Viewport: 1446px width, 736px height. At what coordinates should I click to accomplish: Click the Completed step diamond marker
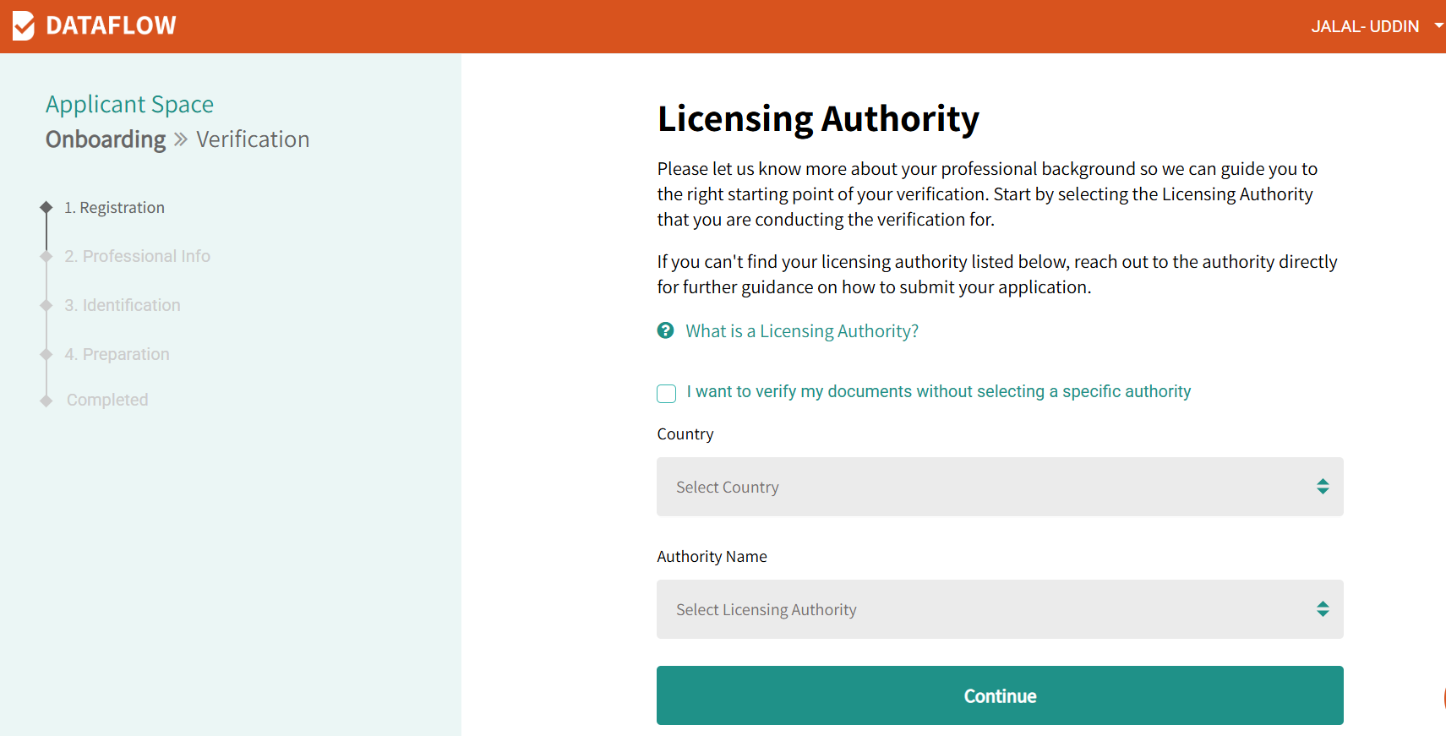46,401
